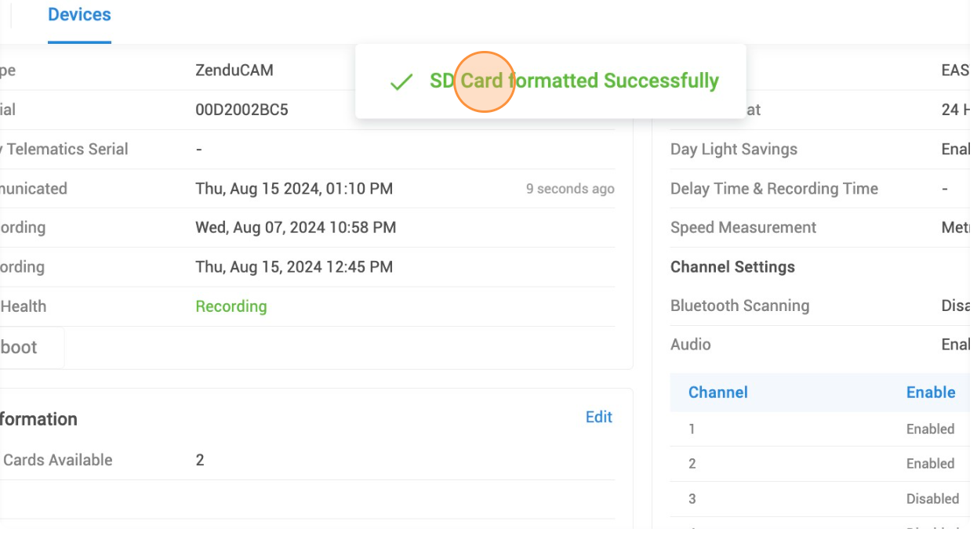
Task: Open the Devices tab
Action: tap(79, 15)
